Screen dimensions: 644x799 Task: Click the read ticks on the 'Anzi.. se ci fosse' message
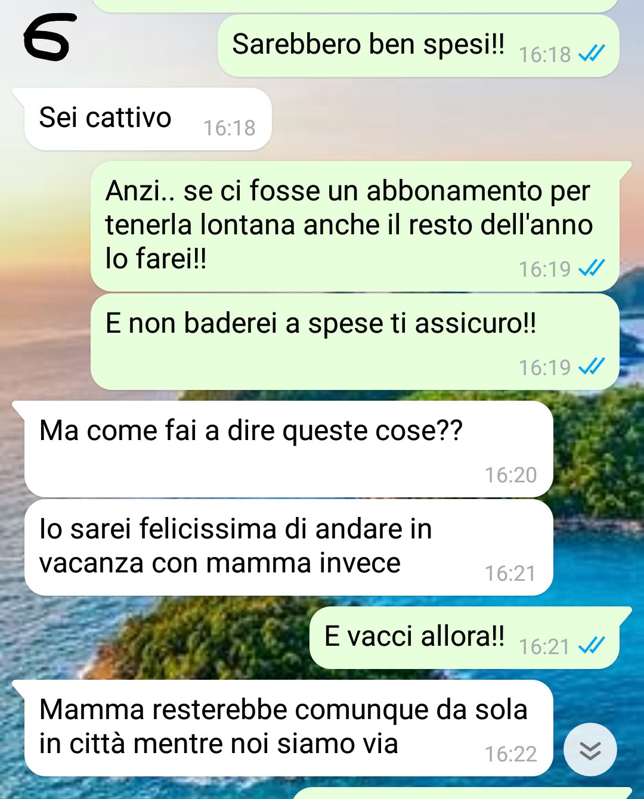[592, 268]
